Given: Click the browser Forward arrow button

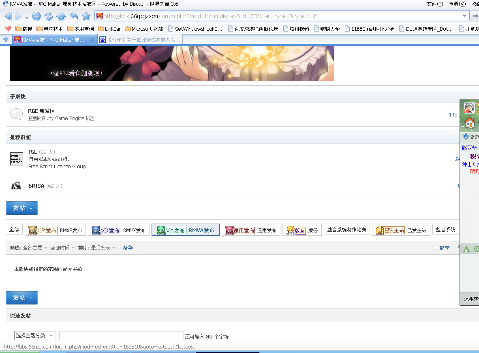Looking at the screenshot, I should 18,16.
